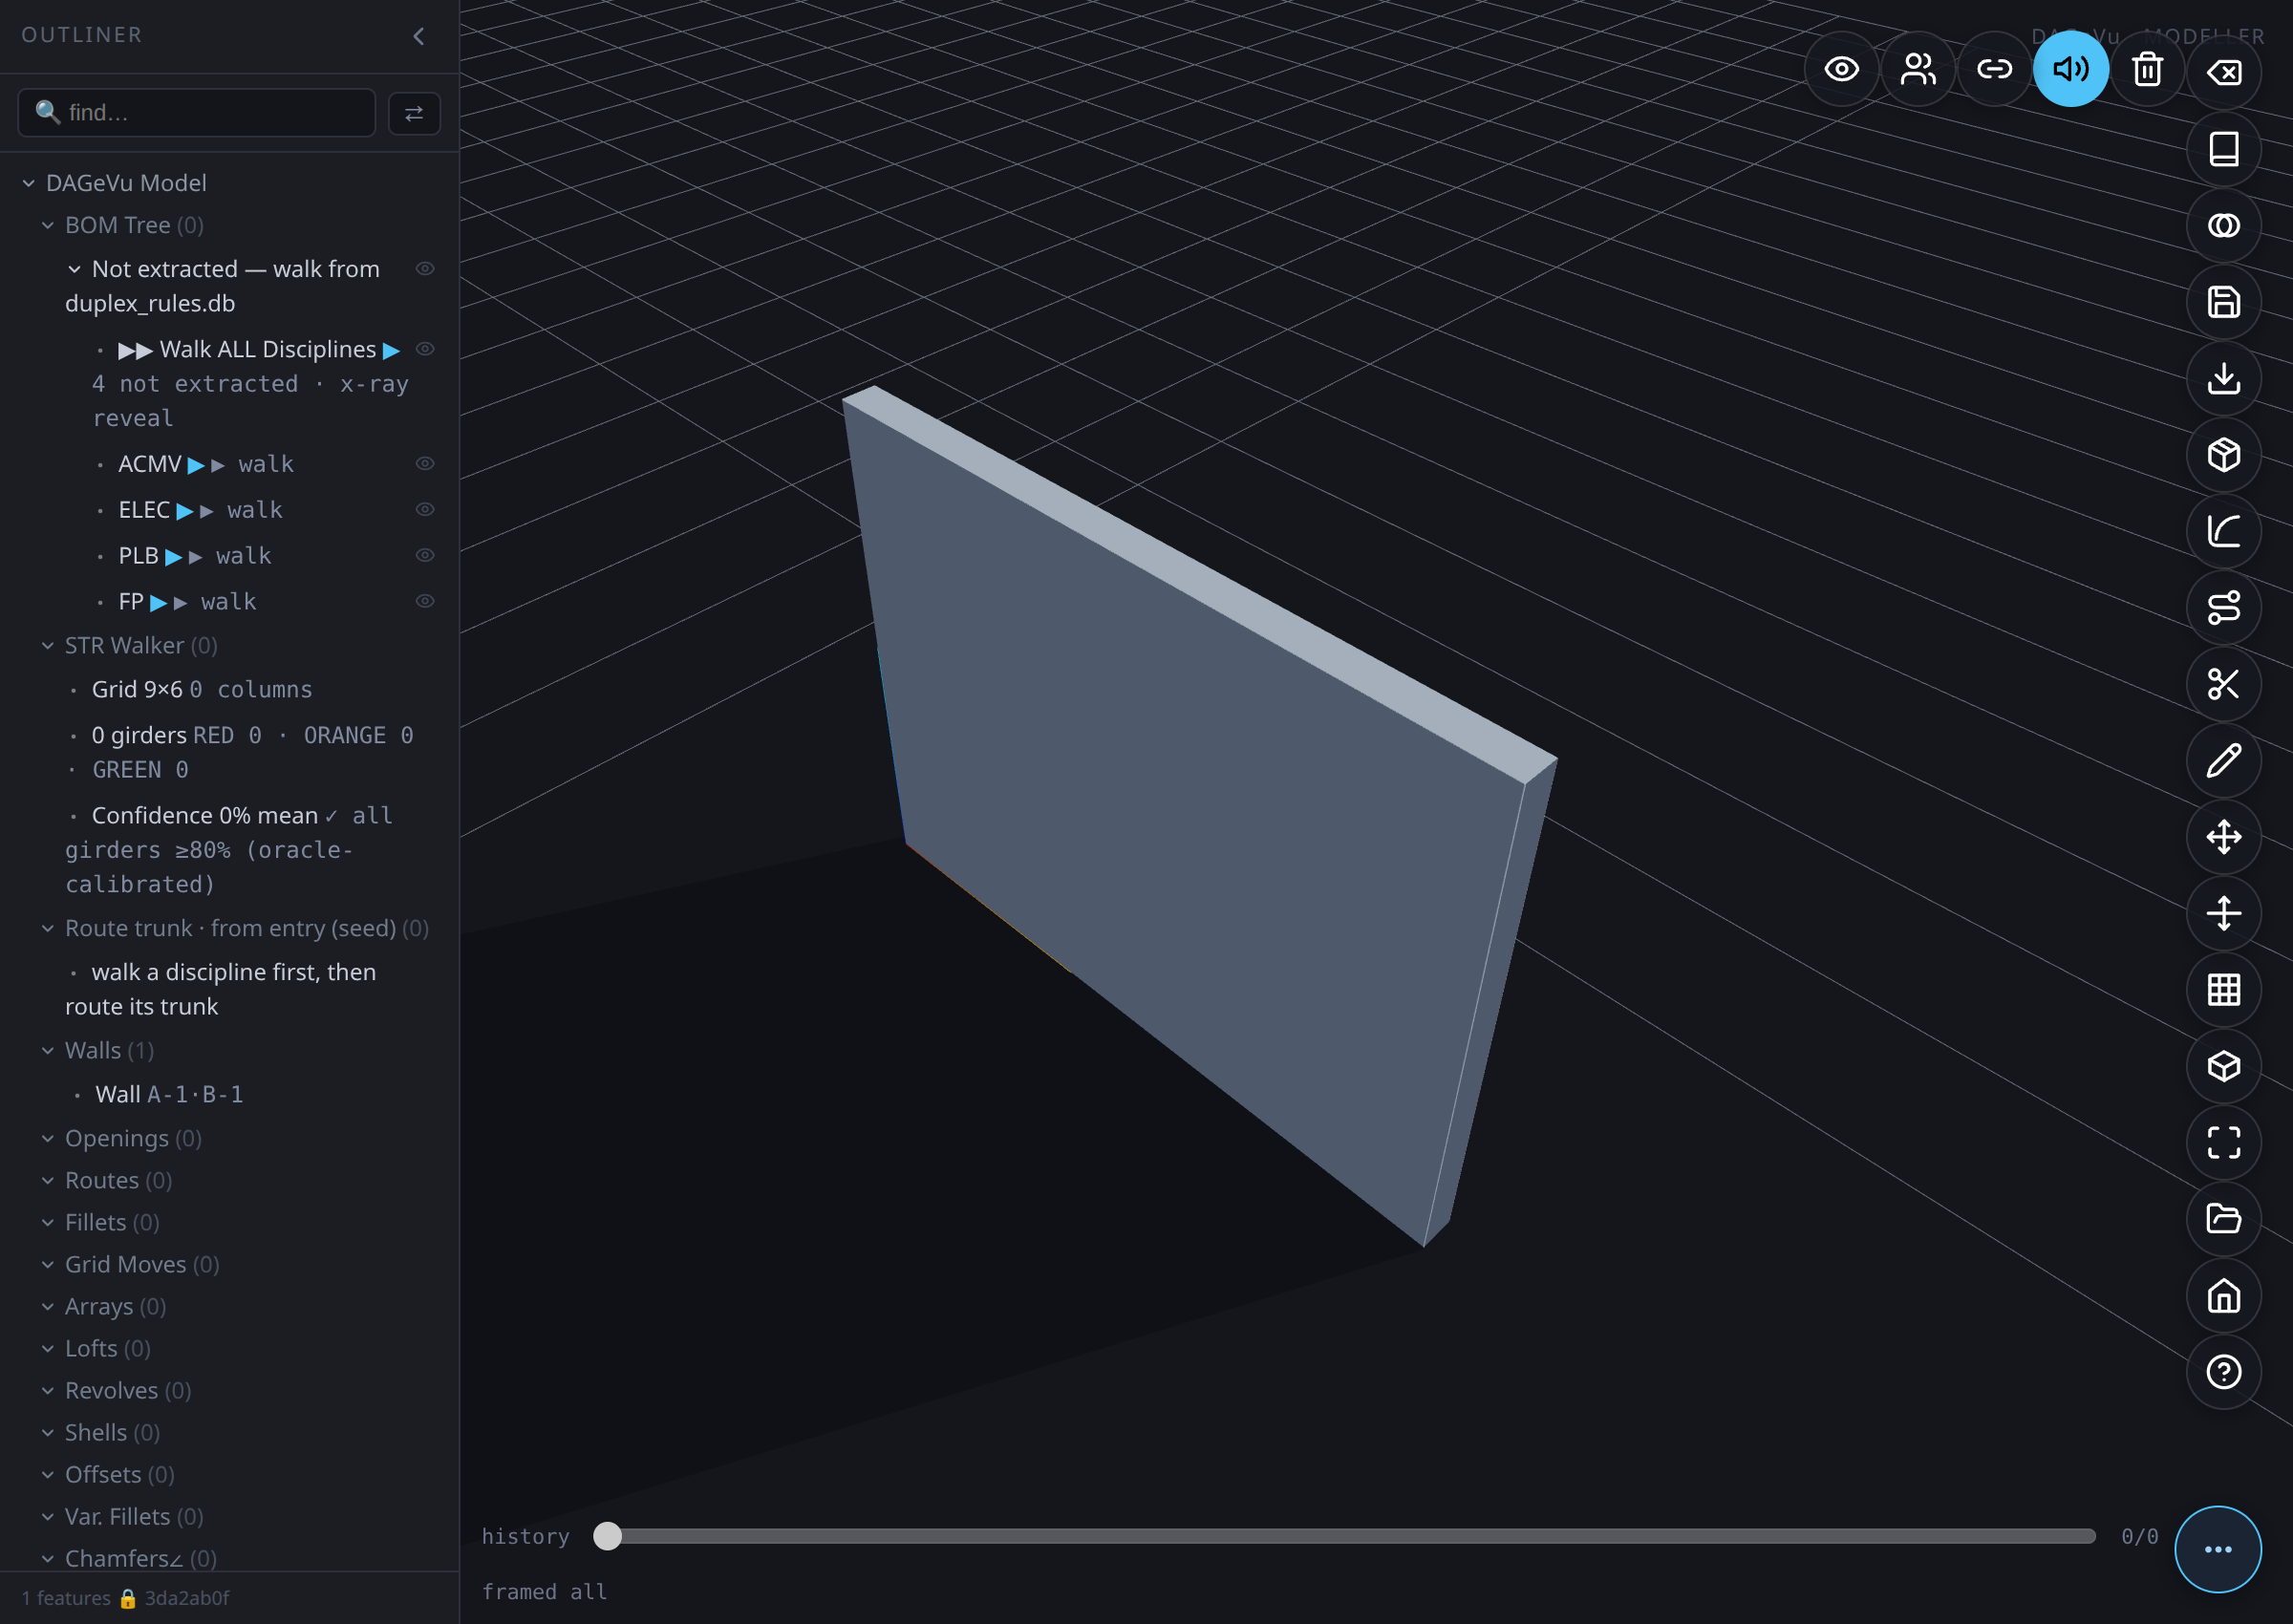Image resolution: width=2293 pixels, height=1624 pixels.
Task: Save the model with floppy icon
Action: (2223, 302)
